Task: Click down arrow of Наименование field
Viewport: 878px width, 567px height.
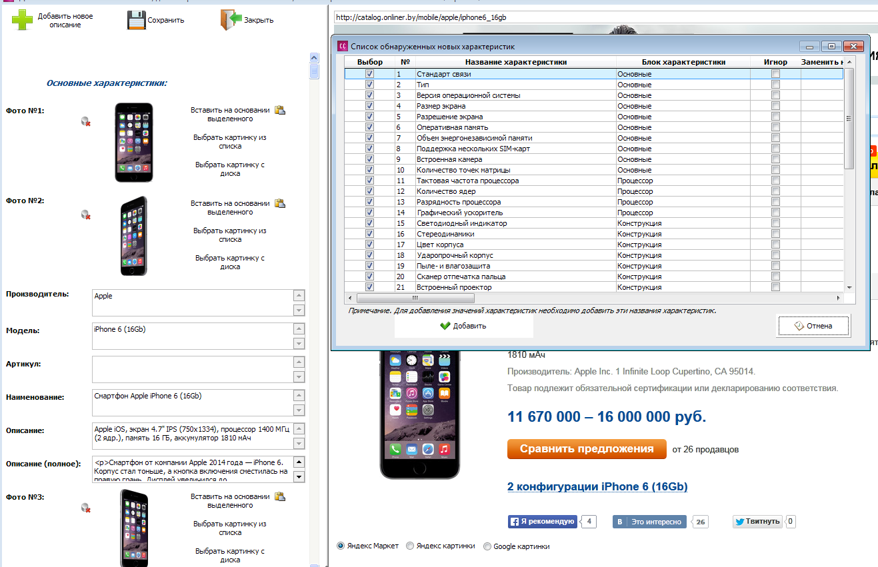Action: 299,410
